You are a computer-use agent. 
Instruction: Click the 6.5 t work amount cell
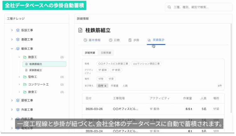click(189, 109)
